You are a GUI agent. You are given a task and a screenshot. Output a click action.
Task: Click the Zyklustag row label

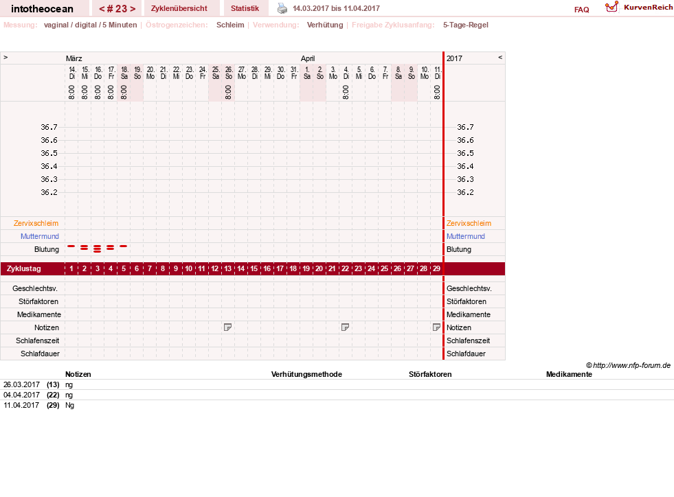click(x=23, y=268)
